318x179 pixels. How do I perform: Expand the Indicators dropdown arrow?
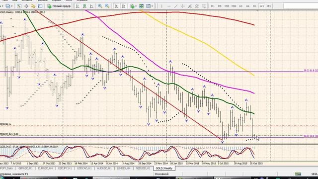136,6
